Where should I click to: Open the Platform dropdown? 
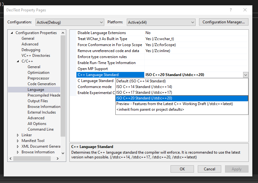pyautogui.click(x=192, y=22)
